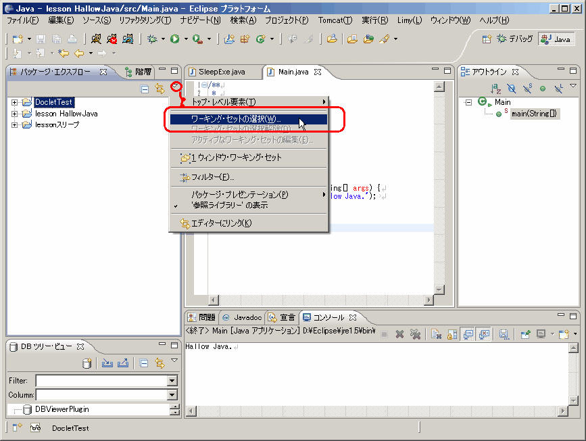Expand the DocletTest project tree node
Screen dimensions: 586x441
coord(14,102)
